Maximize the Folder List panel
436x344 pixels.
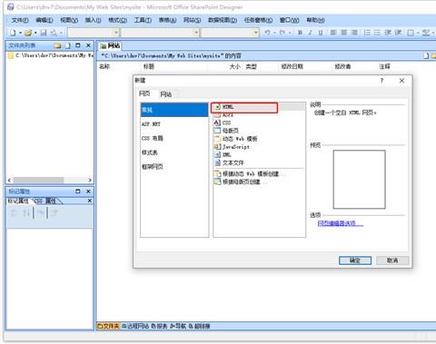[78, 45]
